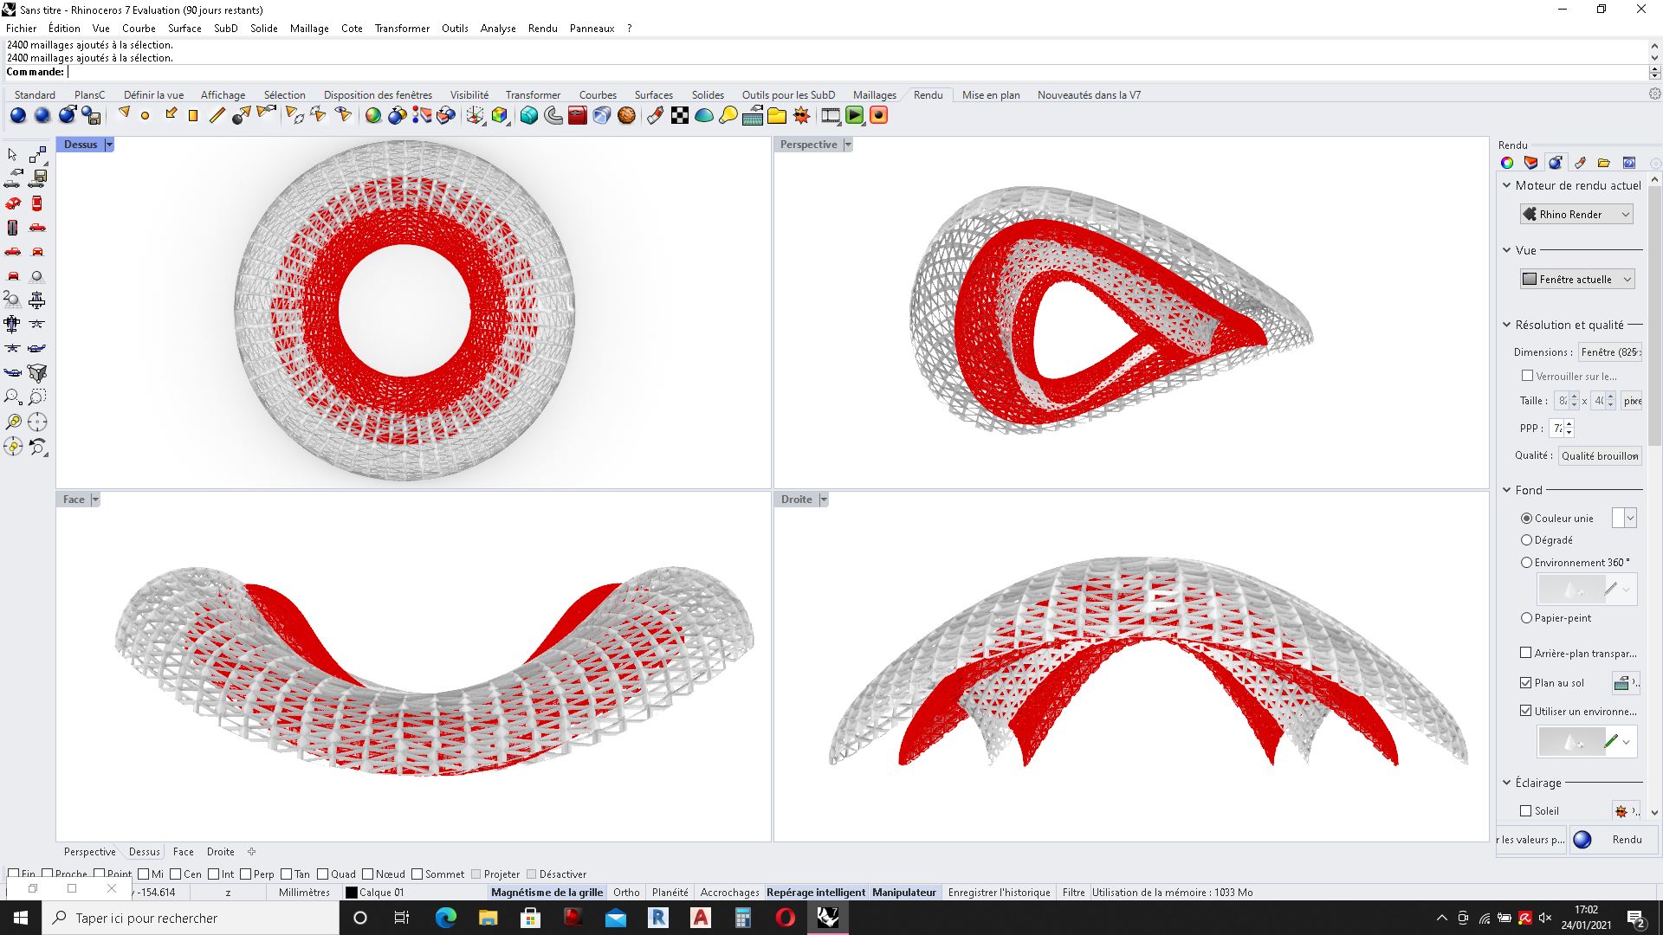Click the yellow folder libraries icon in toolbar

(777, 115)
